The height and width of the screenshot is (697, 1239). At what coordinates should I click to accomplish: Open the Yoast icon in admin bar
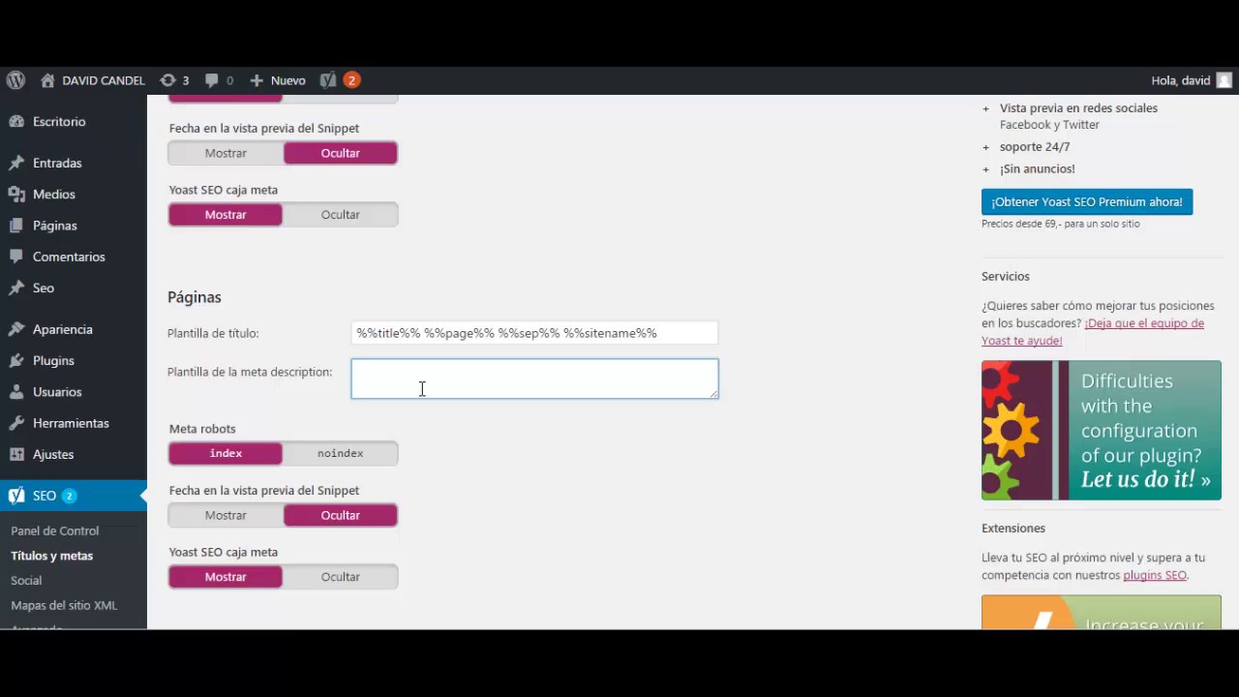coord(329,80)
